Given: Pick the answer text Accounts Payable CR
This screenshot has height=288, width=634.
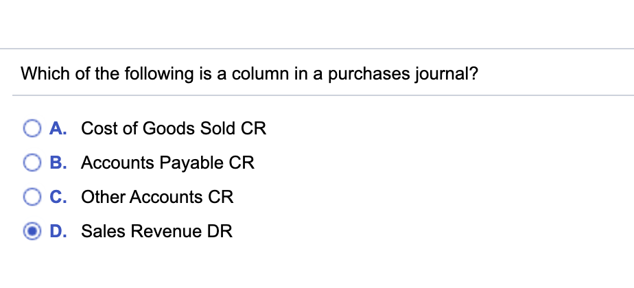Looking at the screenshot, I should [168, 163].
